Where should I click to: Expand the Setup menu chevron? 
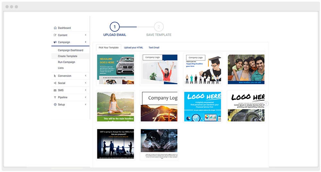(86, 104)
